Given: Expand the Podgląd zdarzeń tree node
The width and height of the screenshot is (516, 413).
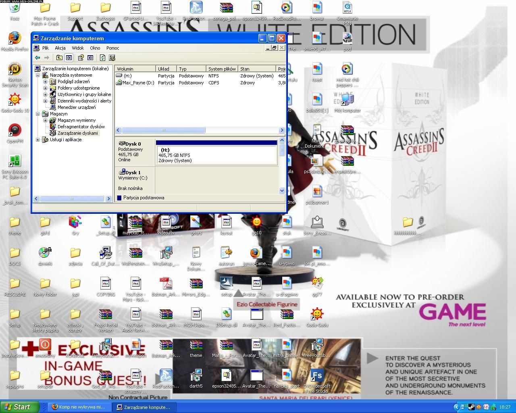Looking at the screenshot, I should (46, 81).
